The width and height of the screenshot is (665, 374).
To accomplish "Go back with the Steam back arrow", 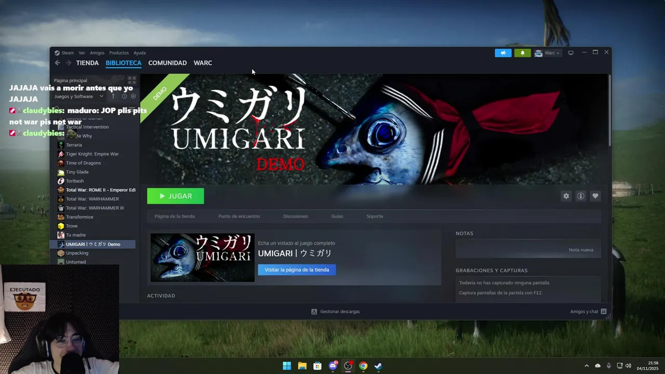I will pos(58,63).
